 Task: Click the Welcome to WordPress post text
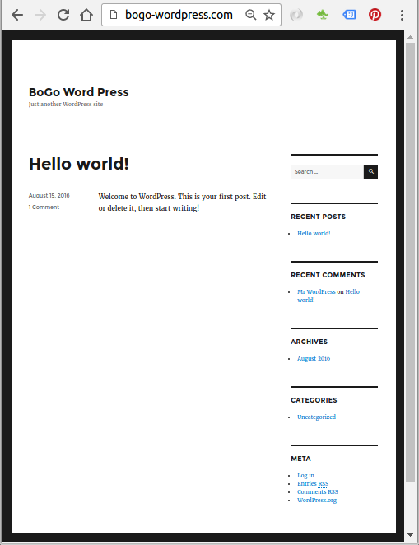182,203
